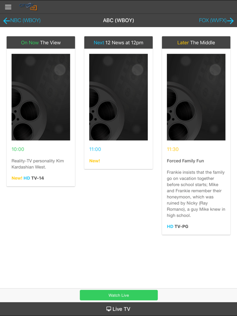This screenshot has height=316, width=237.
Task: Click the HD badge beside TV-PG
Action: click(x=170, y=226)
